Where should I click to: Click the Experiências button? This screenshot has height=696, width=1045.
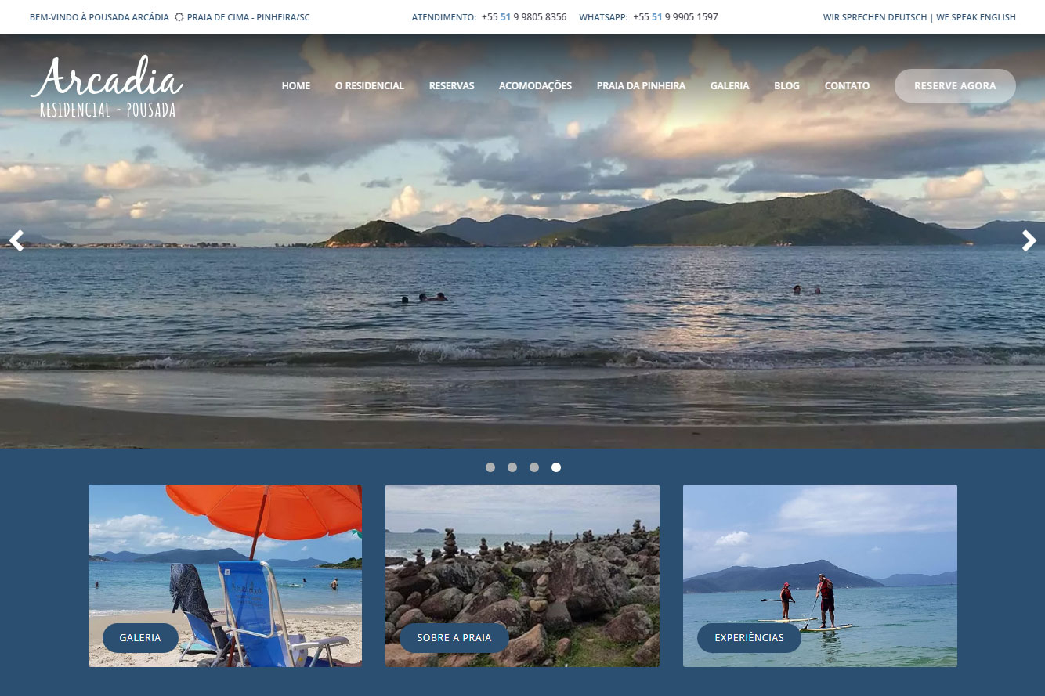749,638
